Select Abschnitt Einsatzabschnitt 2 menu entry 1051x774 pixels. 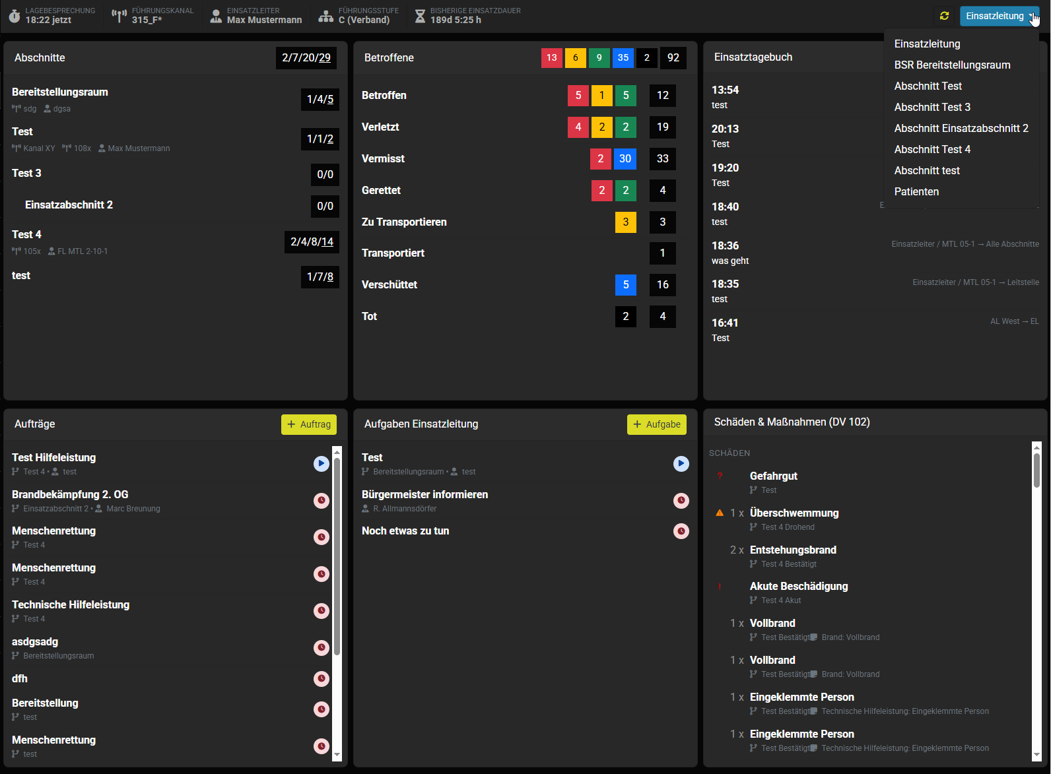tap(961, 128)
